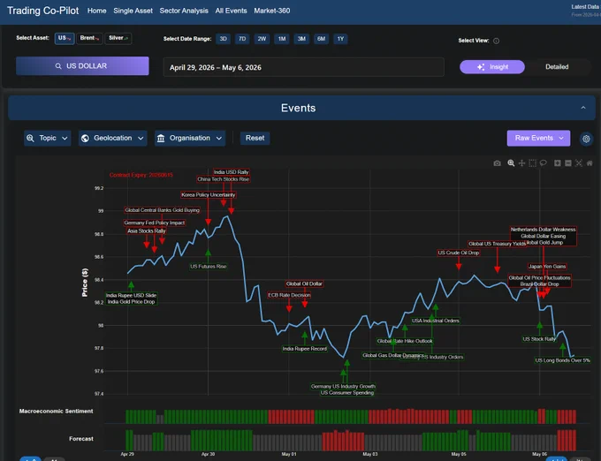Click green arrow above India Rupee USD Slide
The image size is (601, 461).
(131, 284)
